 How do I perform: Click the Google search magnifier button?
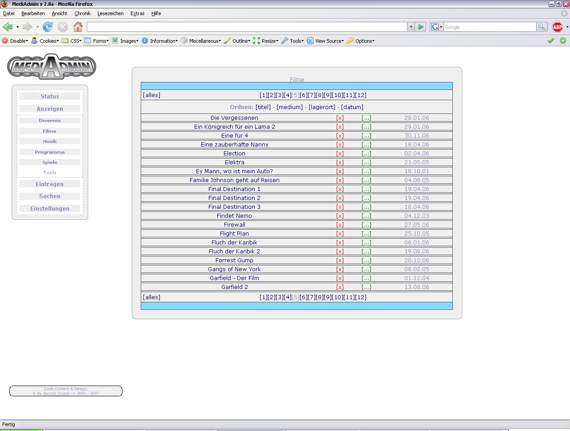coord(541,27)
